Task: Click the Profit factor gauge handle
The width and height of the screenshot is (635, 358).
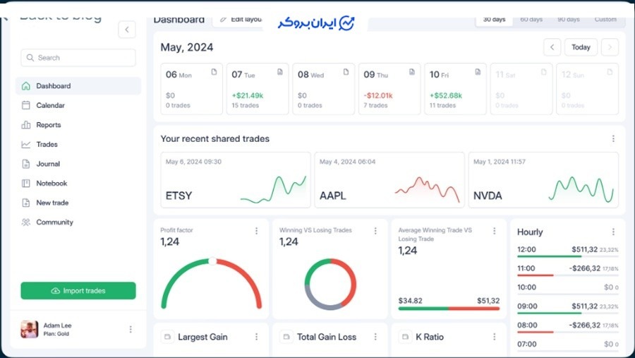Action: (x=212, y=261)
